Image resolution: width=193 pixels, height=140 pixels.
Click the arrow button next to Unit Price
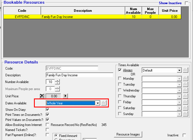(x=65, y=96)
